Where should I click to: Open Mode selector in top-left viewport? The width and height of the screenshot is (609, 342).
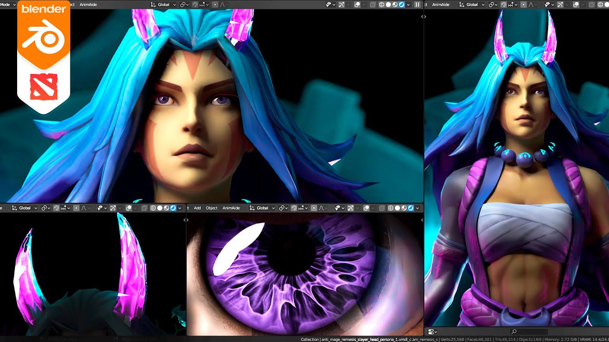(x=8, y=4)
